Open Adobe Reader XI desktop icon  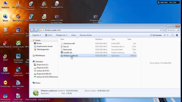click(5, 44)
